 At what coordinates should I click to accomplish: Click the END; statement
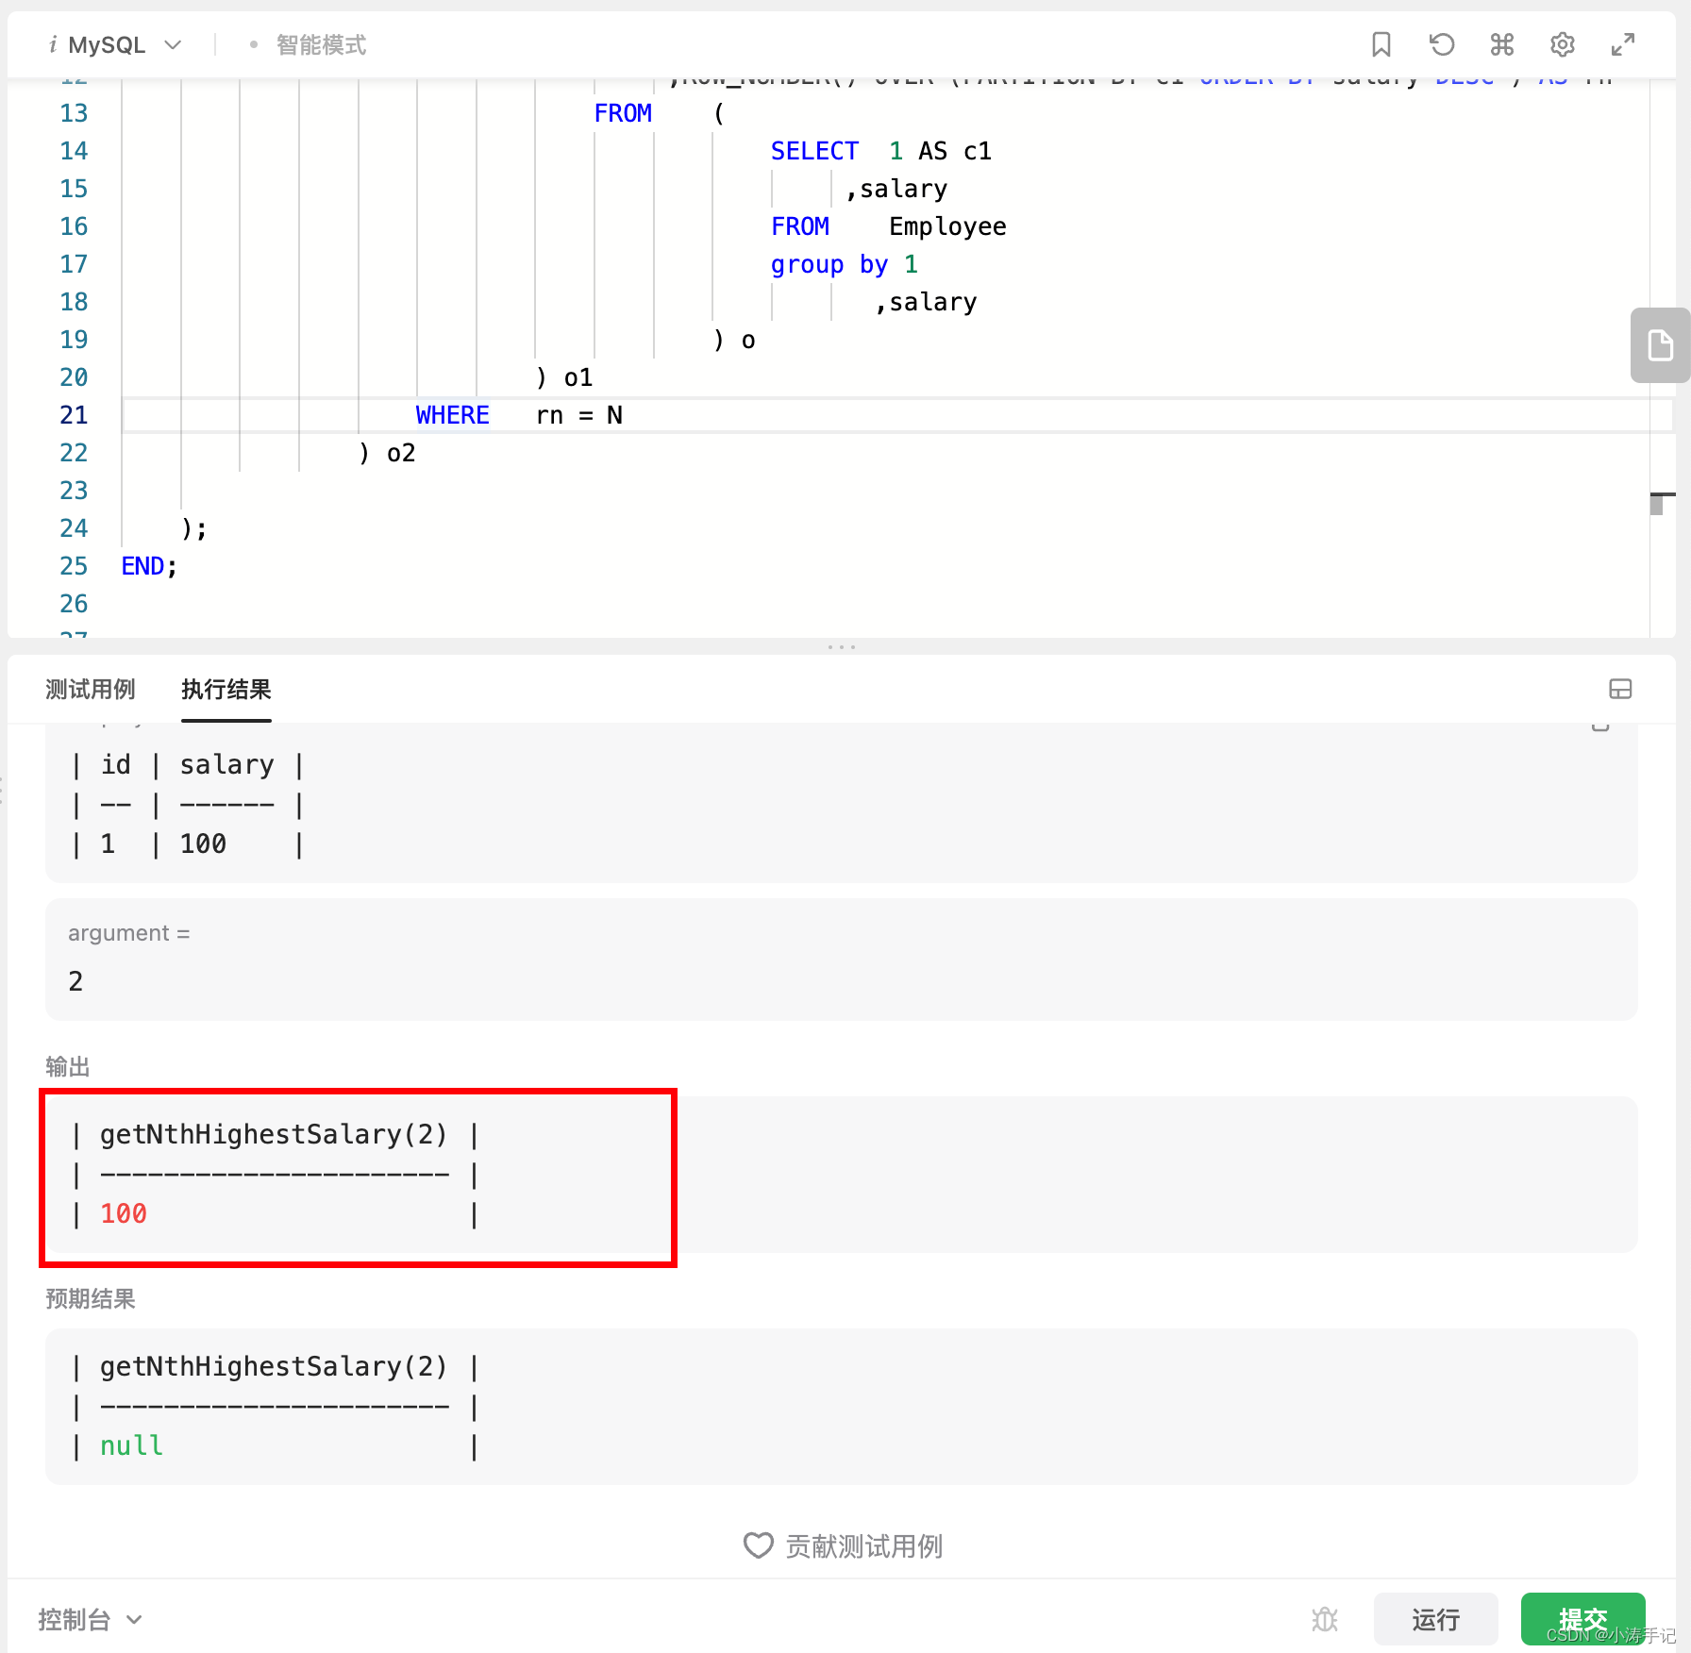[149, 566]
